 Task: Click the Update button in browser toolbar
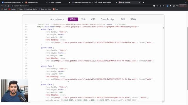[x=183, y=6]
